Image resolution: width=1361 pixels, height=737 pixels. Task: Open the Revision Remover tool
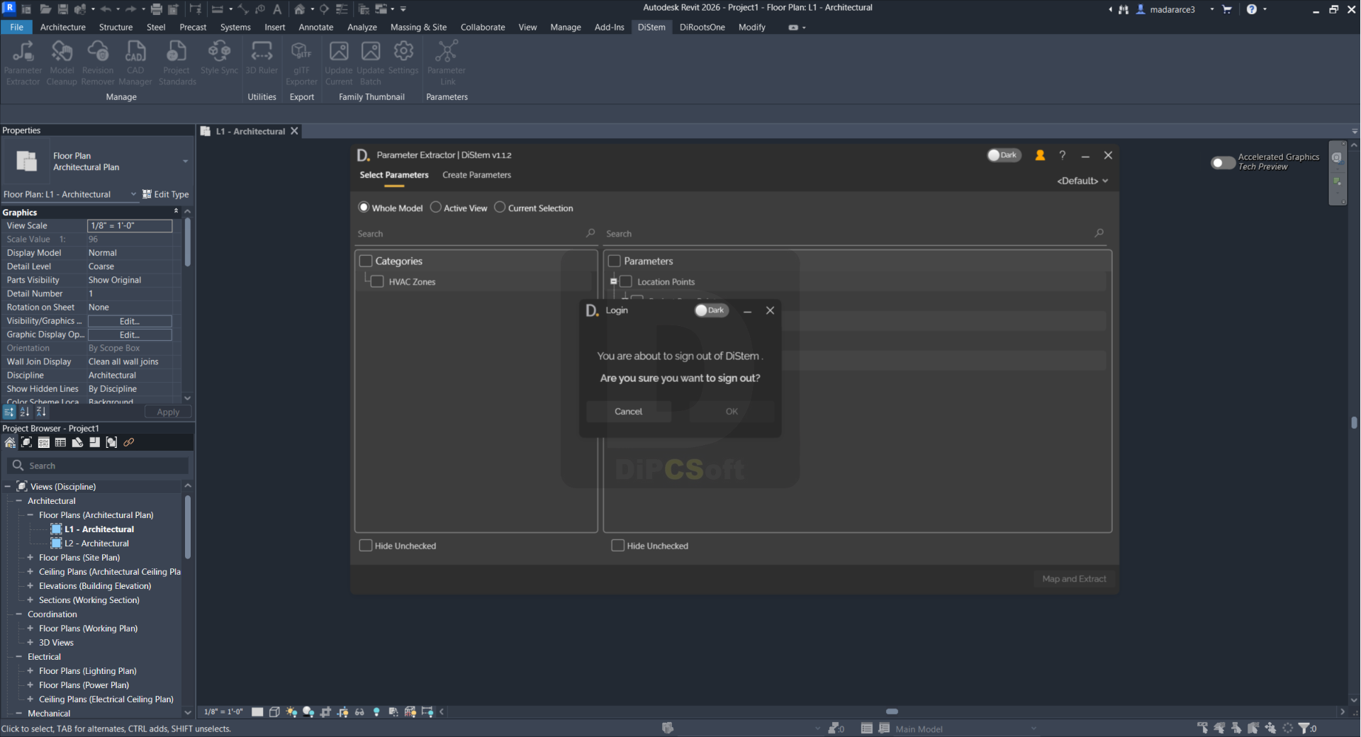(x=98, y=62)
